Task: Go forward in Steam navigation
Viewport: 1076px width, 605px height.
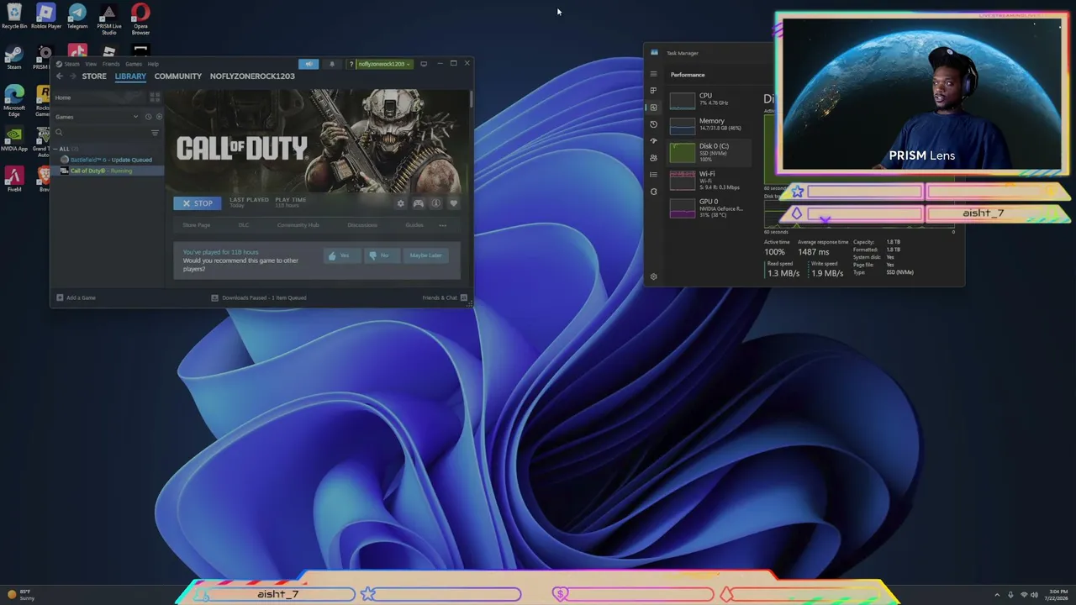Action: pyautogui.click(x=72, y=76)
